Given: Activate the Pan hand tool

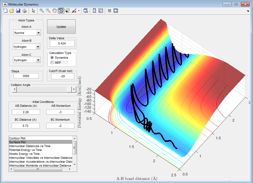Looking at the screenshot, I should [55, 11].
